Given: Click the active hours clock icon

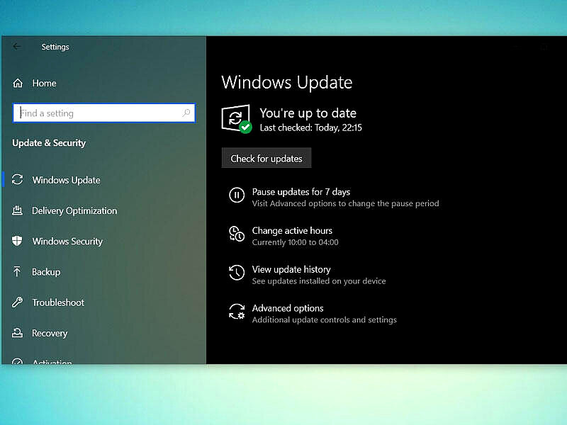Looking at the screenshot, I should pyautogui.click(x=236, y=234).
